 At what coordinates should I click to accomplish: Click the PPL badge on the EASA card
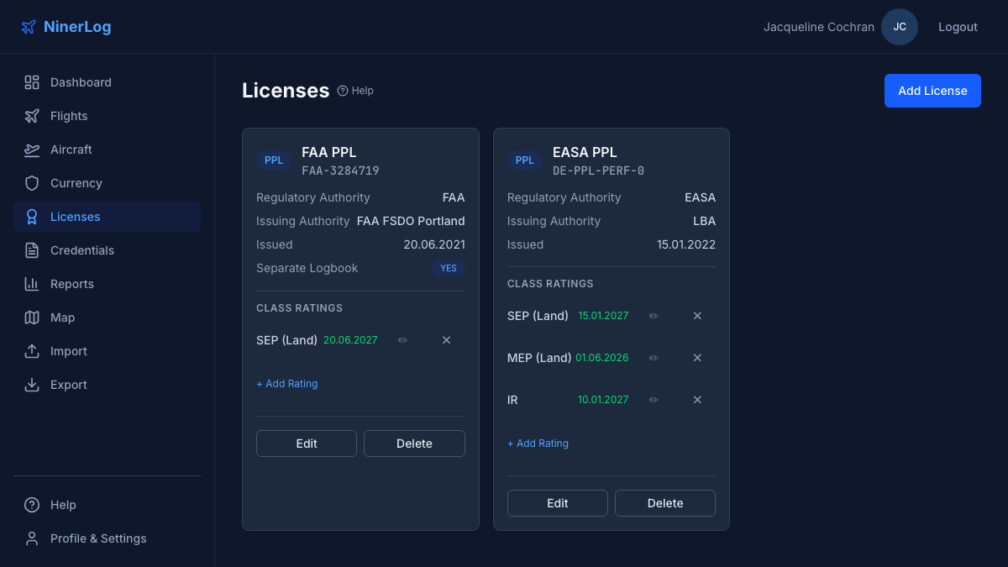[x=525, y=160]
